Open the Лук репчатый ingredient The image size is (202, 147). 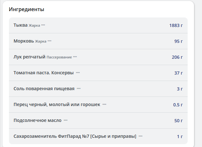point(29,57)
